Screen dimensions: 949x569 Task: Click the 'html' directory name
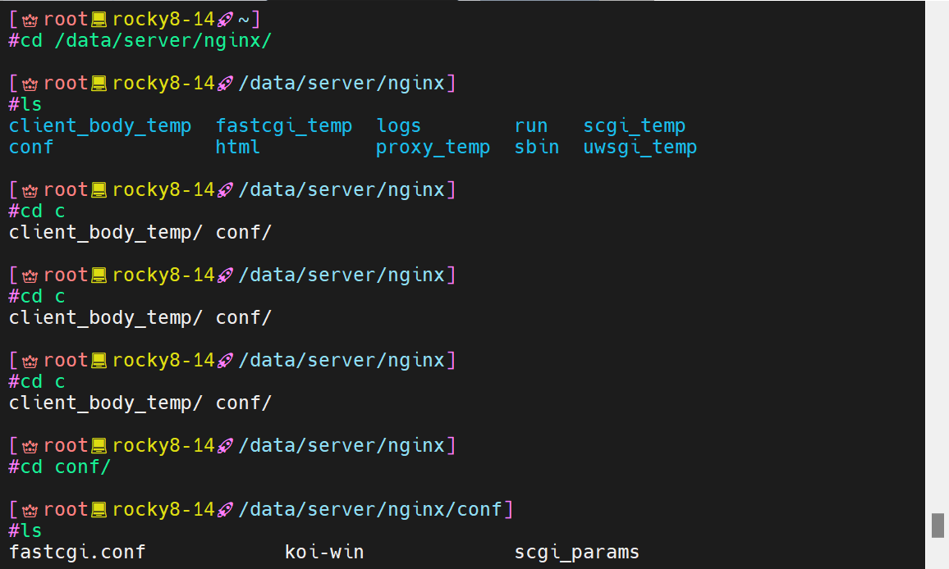[238, 147]
